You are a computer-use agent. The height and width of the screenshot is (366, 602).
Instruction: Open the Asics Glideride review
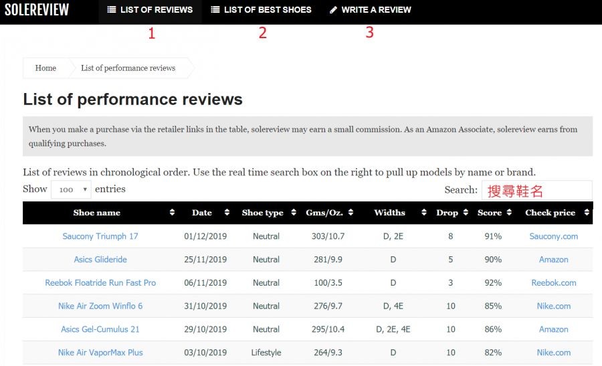click(x=100, y=260)
